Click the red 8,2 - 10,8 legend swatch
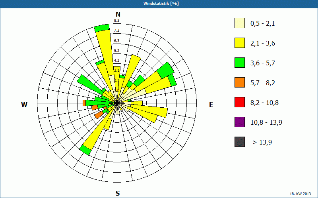 [x=240, y=102]
